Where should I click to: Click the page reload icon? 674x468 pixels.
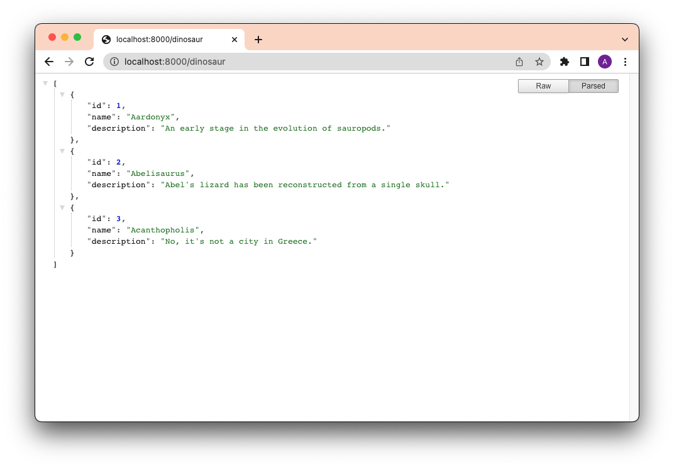point(89,62)
